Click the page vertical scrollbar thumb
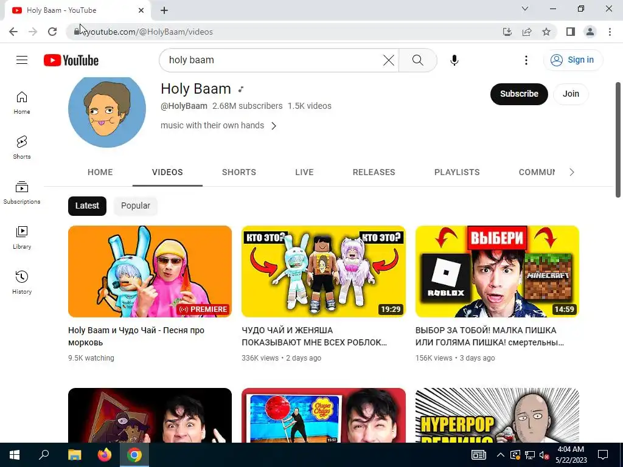The image size is (623, 467). pos(618,139)
